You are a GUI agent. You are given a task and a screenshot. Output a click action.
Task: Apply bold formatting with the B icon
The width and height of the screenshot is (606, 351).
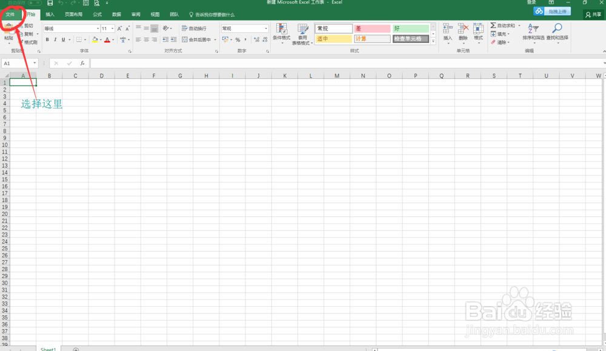coord(48,39)
